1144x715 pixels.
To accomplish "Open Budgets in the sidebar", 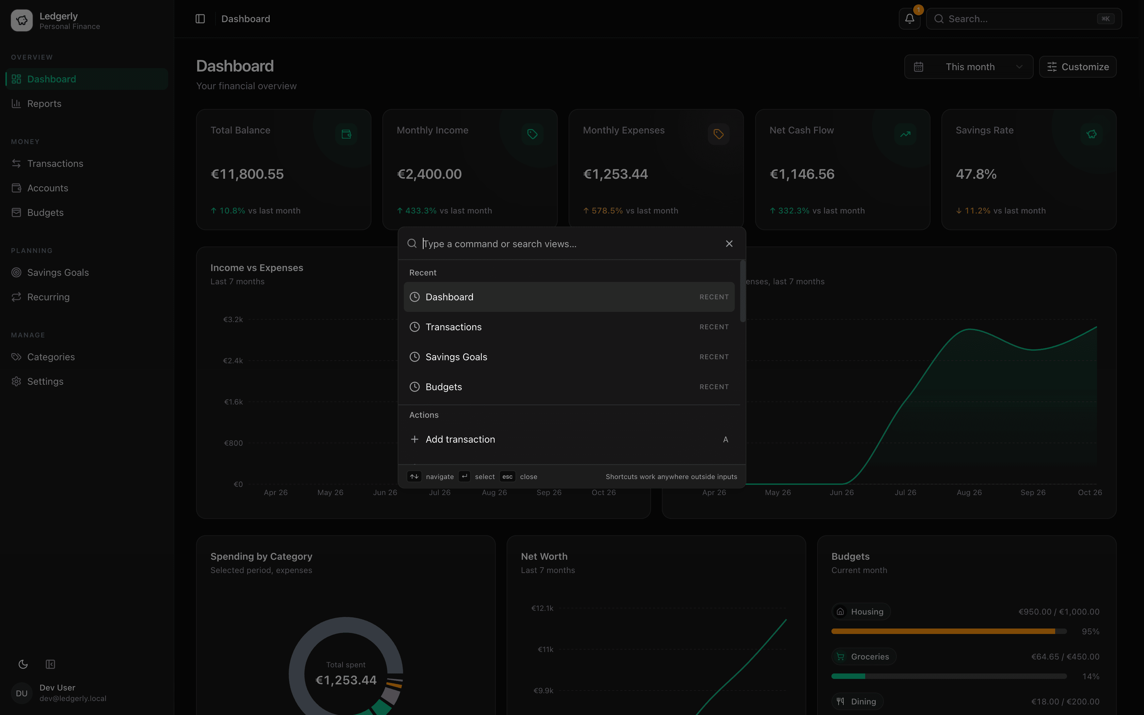I will (87, 213).
